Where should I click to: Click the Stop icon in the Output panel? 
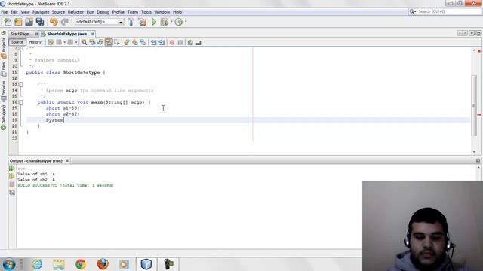click(12, 184)
